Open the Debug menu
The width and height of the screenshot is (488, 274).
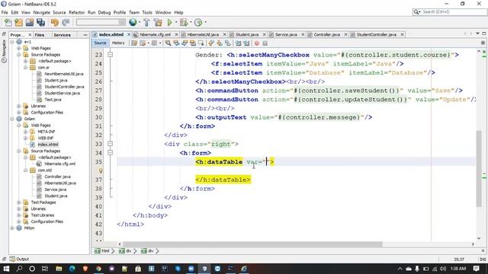[104, 12]
